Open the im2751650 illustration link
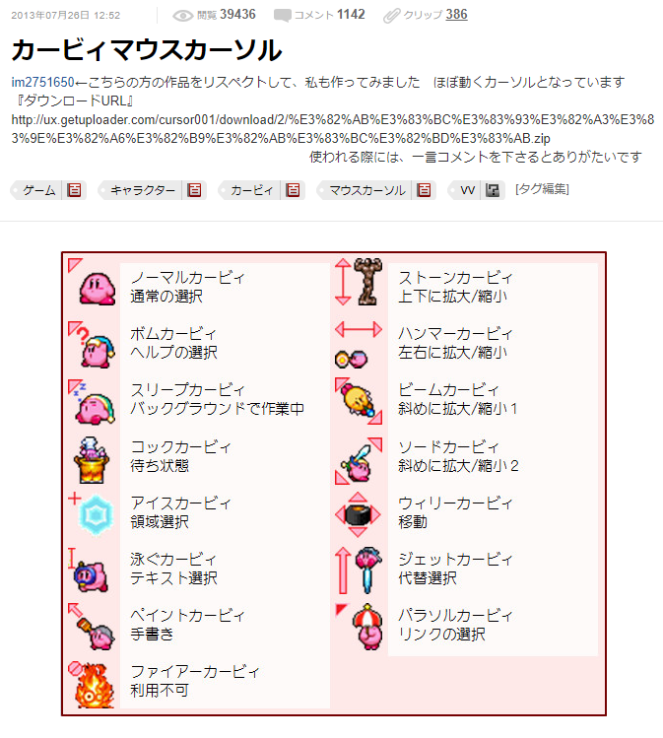 click(42, 83)
